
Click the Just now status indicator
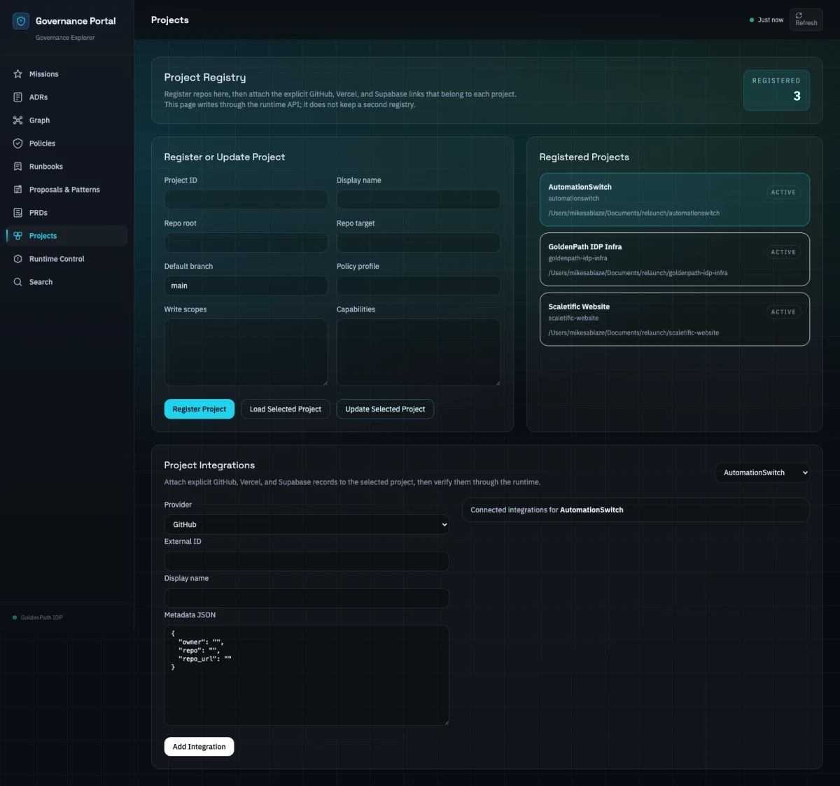pyautogui.click(x=766, y=20)
